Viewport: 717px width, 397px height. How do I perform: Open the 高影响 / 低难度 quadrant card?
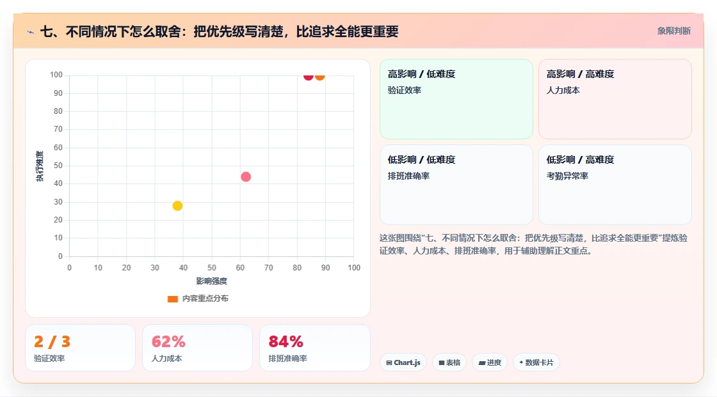point(456,99)
